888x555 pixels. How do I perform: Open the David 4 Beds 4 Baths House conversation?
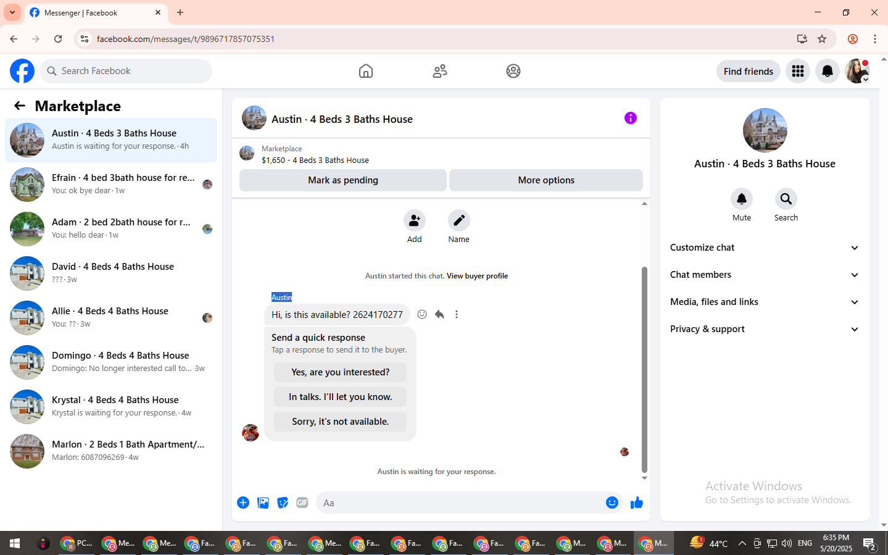point(111,273)
